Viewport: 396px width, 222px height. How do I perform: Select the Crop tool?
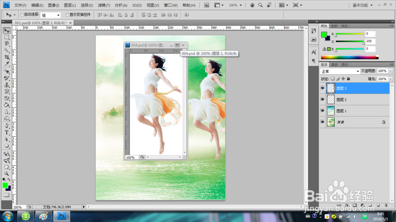pos(7,57)
